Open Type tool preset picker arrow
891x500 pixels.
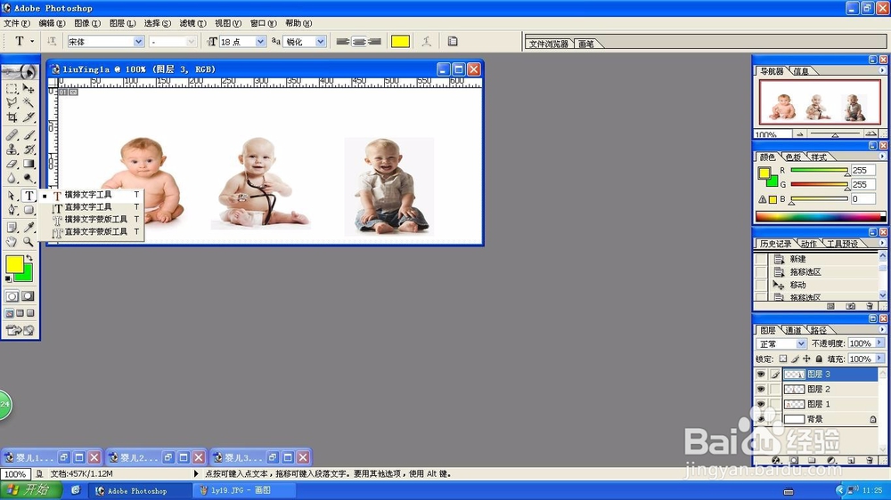click(x=32, y=42)
